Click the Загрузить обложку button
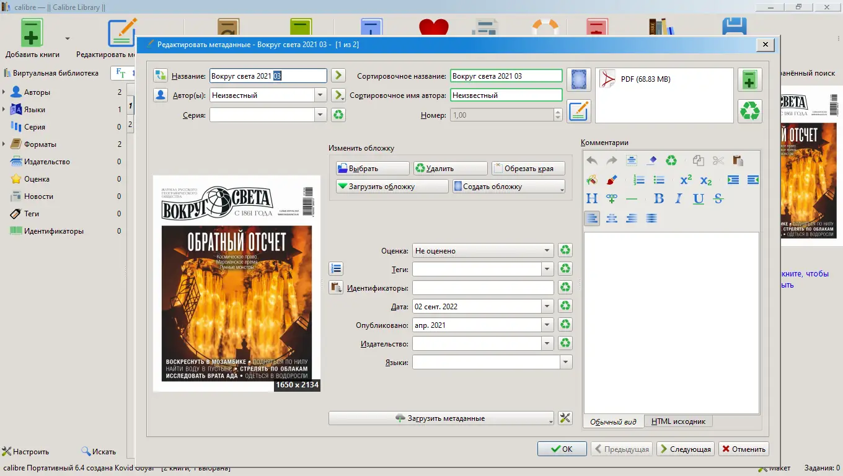This screenshot has height=476, width=843. pos(392,186)
